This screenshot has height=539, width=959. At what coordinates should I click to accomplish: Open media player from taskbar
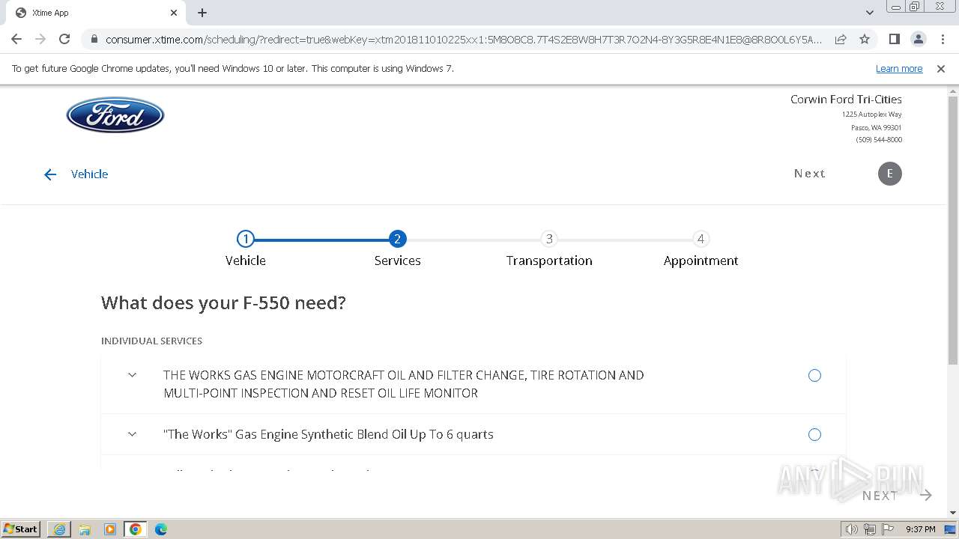110,529
